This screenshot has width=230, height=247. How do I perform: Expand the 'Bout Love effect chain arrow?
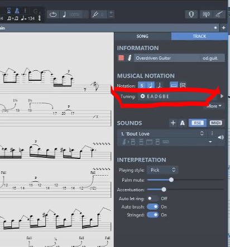[210, 142]
